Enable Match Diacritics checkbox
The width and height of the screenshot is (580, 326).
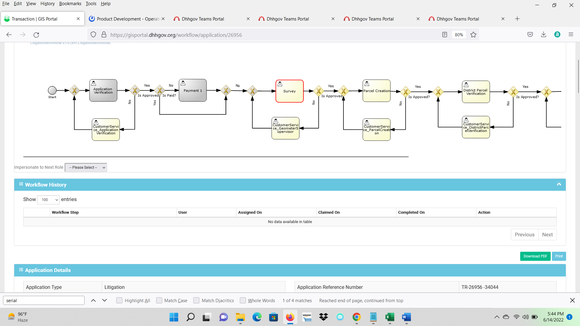click(196, 300)
